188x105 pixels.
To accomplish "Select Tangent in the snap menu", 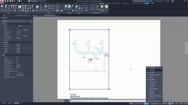I will pos(154,91).
